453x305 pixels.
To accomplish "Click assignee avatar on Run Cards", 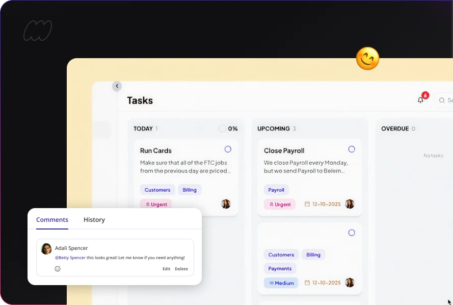I will (226, 204).
